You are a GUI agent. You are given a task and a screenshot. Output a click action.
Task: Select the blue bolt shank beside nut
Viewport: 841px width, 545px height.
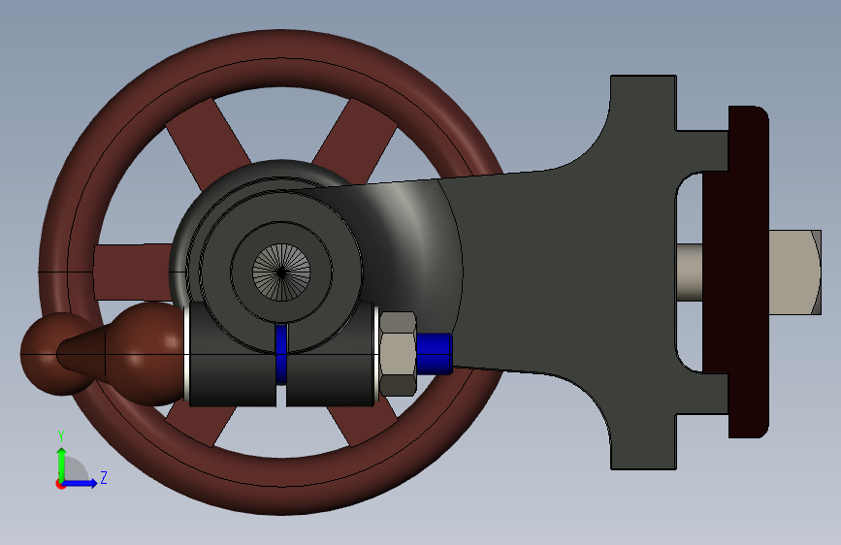(434, 354)
